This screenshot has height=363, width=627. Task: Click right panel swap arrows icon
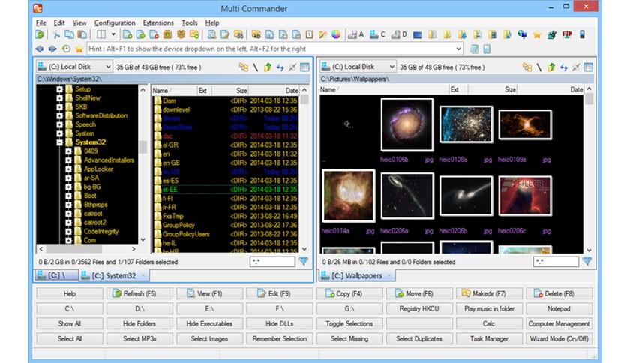(x=564, y=67)
